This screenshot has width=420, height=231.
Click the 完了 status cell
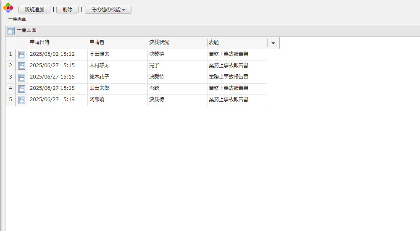pyautogui.click(x=155, y=66)
